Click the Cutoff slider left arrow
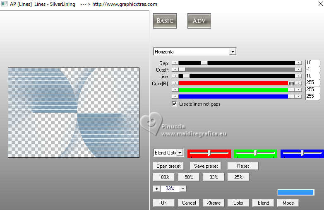324x210 pixels. coord(175,70)
